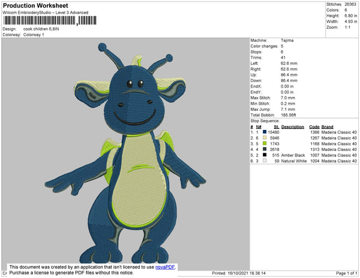Pick the lime green thread swatch
Image resolution: width=360 pixels, height=278 pixels.
(x=265, y=144)
